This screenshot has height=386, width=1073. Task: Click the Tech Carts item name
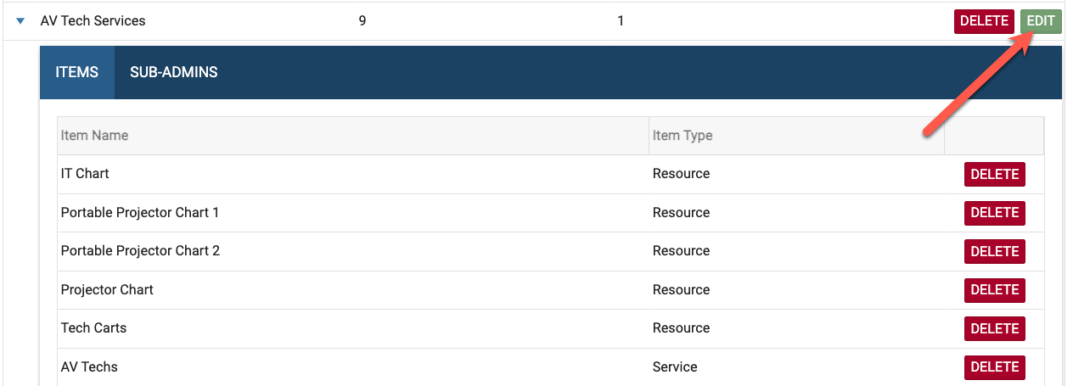(93, 328)
